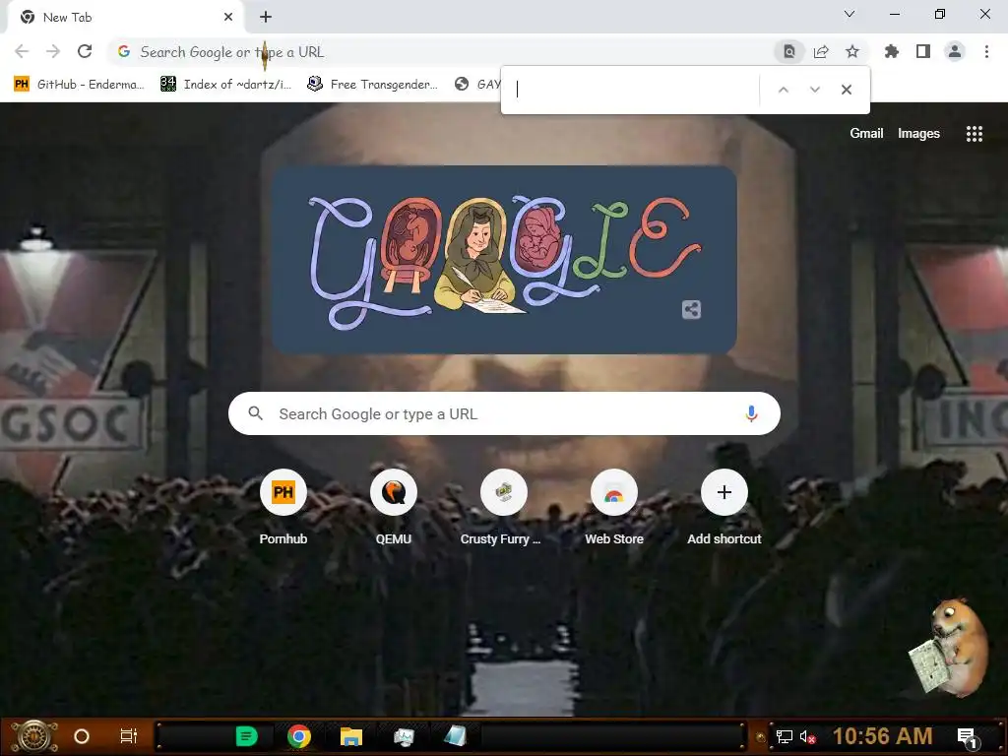The height and width of the screenshot is (756, 1008).
Task: Close the find-in-page bar
Action: pyautogui.click(x=847, y=90)
